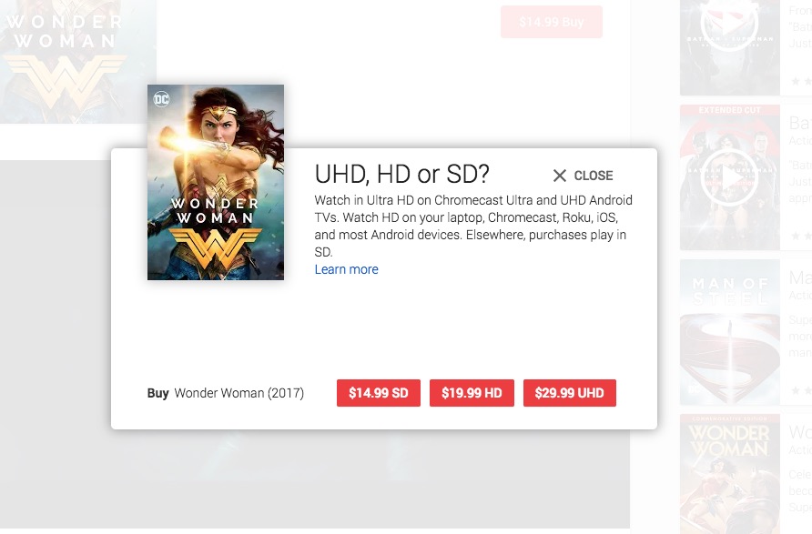Click the golden W emblem on dialog poster
The height and width of the screenshot is (534, 812).
point(215,247)
